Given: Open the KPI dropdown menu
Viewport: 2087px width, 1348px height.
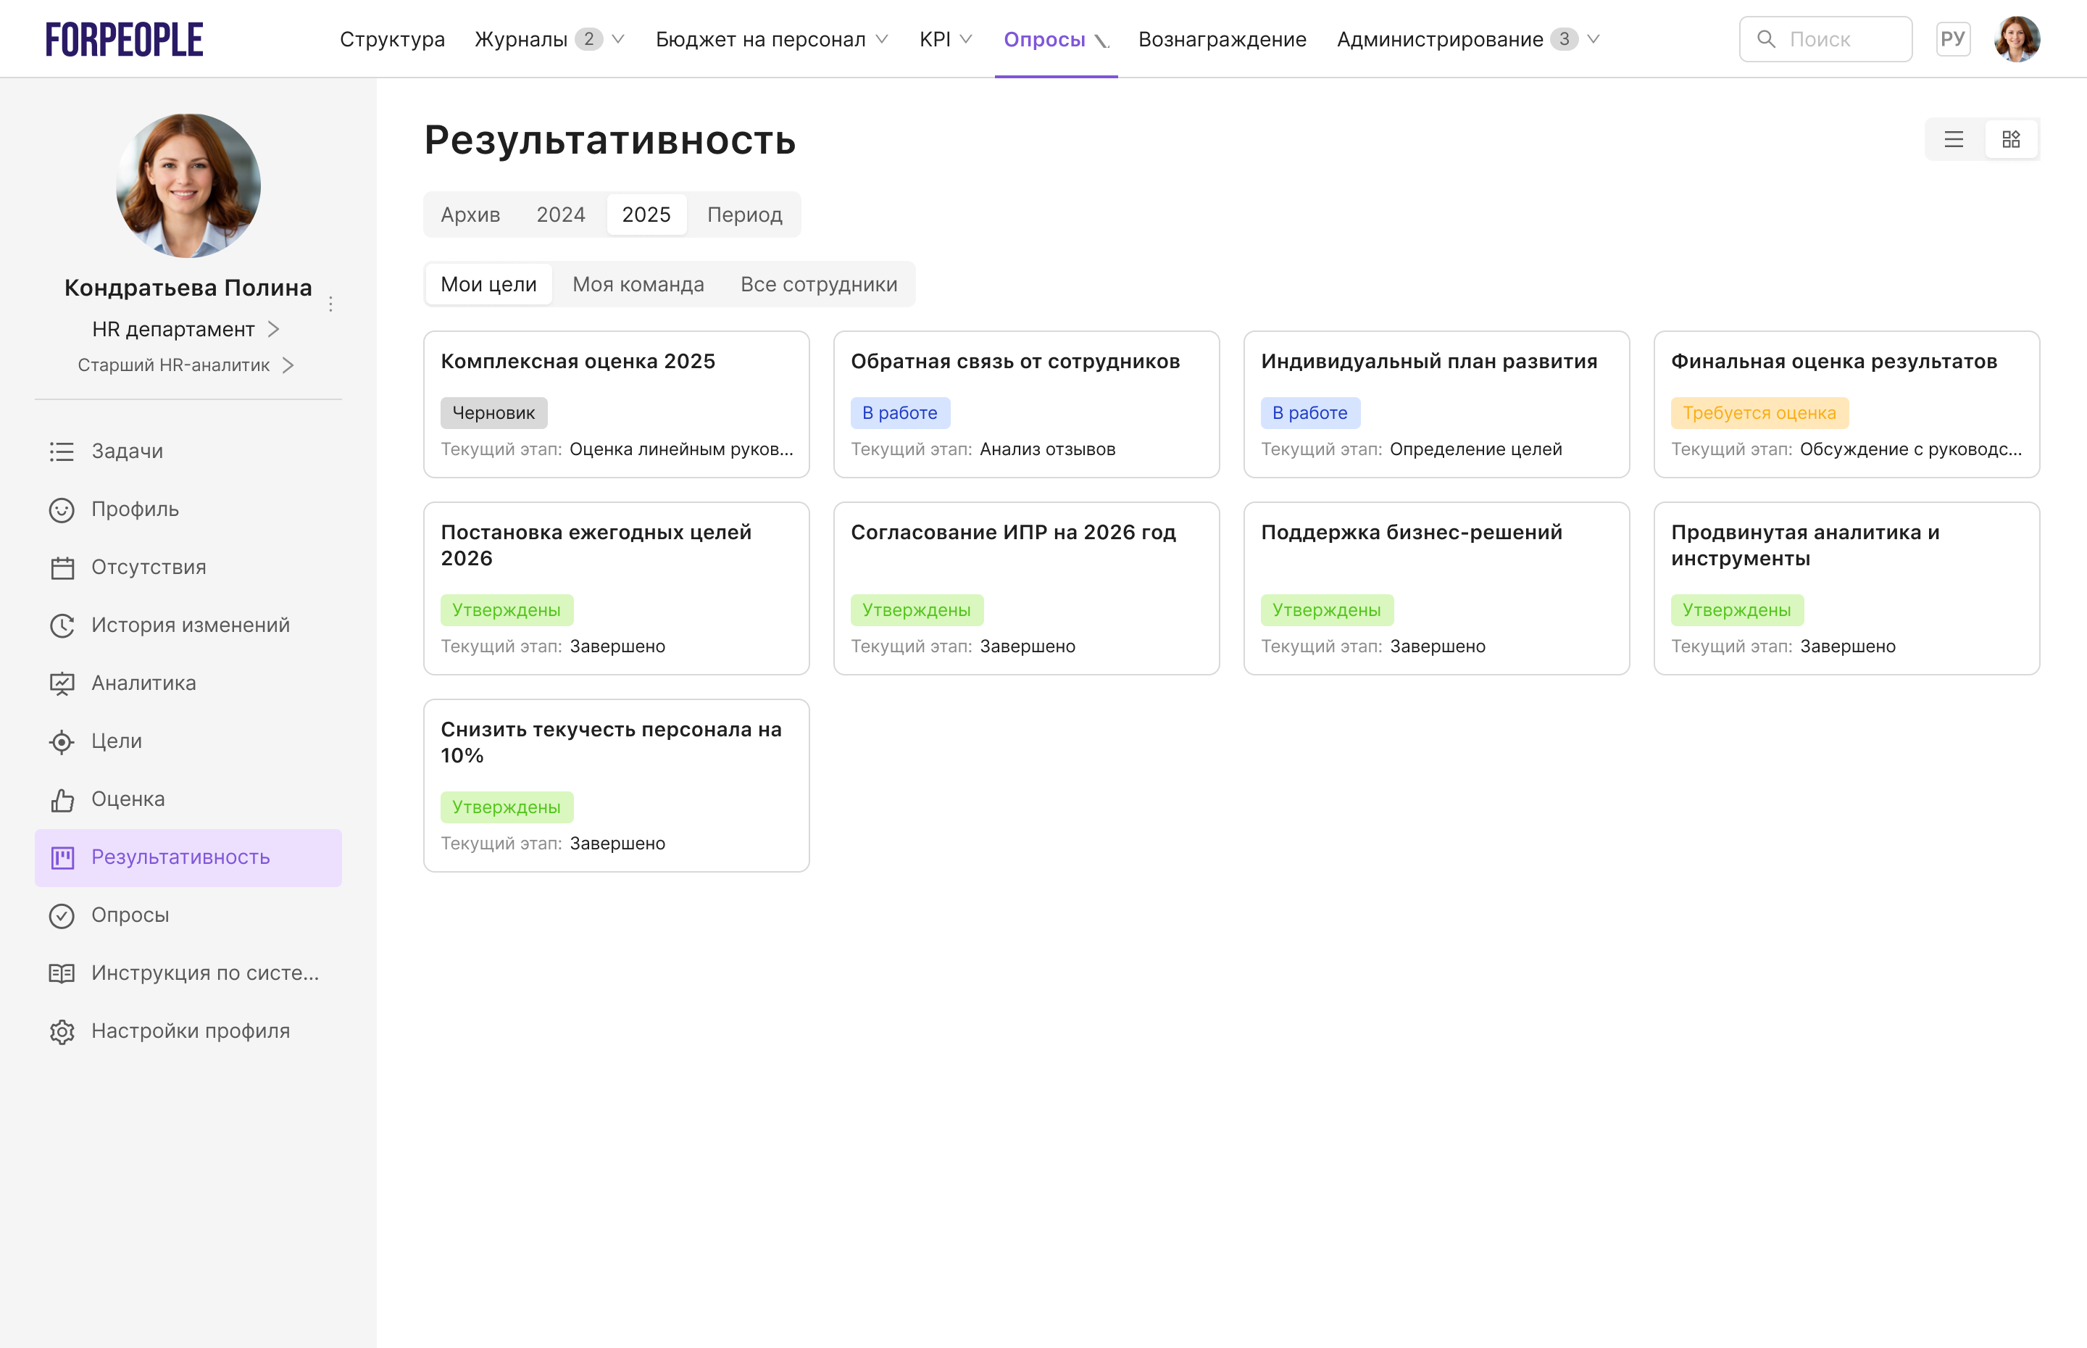Looking at the screenshot, I should click(944, 39).
